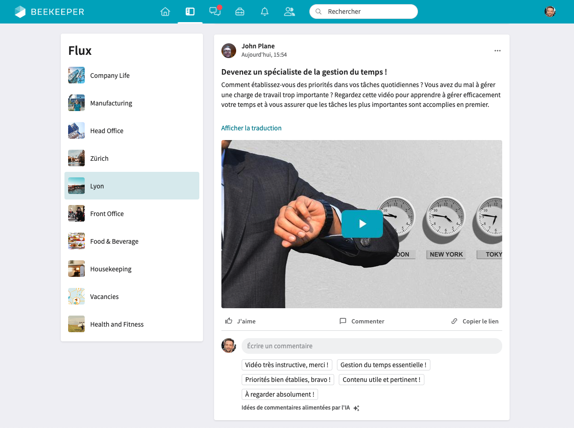This screenshot has width=574, height=428.
Task: Click the Beekeeper logo
Action: [49, 12]
